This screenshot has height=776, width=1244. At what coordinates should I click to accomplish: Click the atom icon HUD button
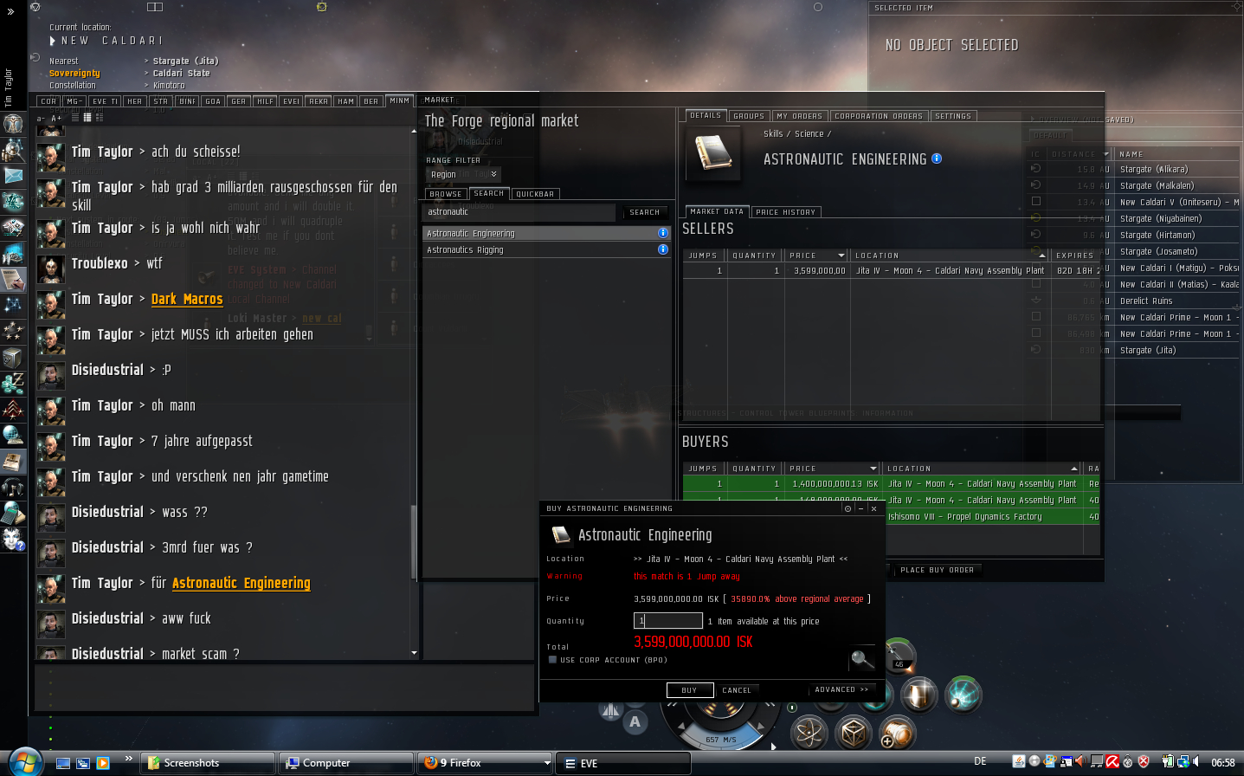(809, 733)
